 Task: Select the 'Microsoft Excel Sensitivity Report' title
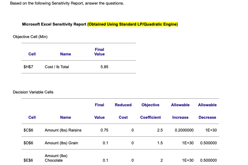54,24
